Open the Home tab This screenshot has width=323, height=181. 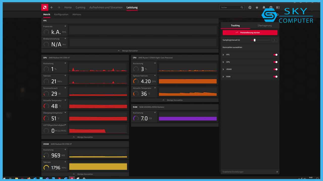[68, 8]
